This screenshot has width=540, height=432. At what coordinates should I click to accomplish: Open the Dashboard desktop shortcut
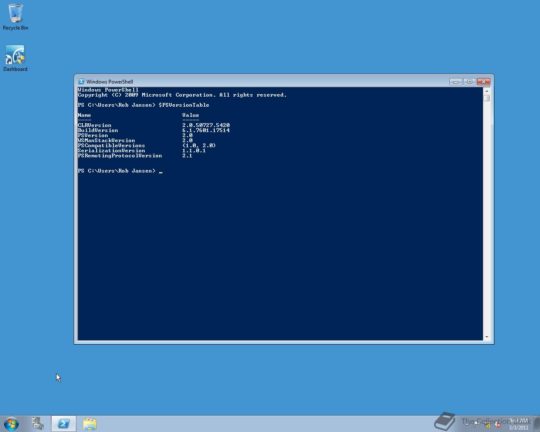coord(15,58)
